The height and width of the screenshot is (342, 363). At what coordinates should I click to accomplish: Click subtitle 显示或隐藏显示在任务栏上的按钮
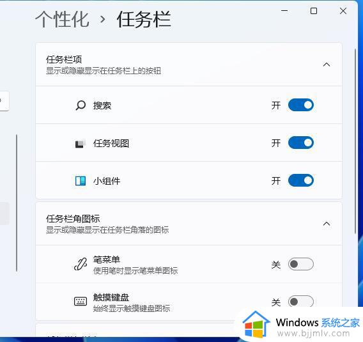coord(104,70)
